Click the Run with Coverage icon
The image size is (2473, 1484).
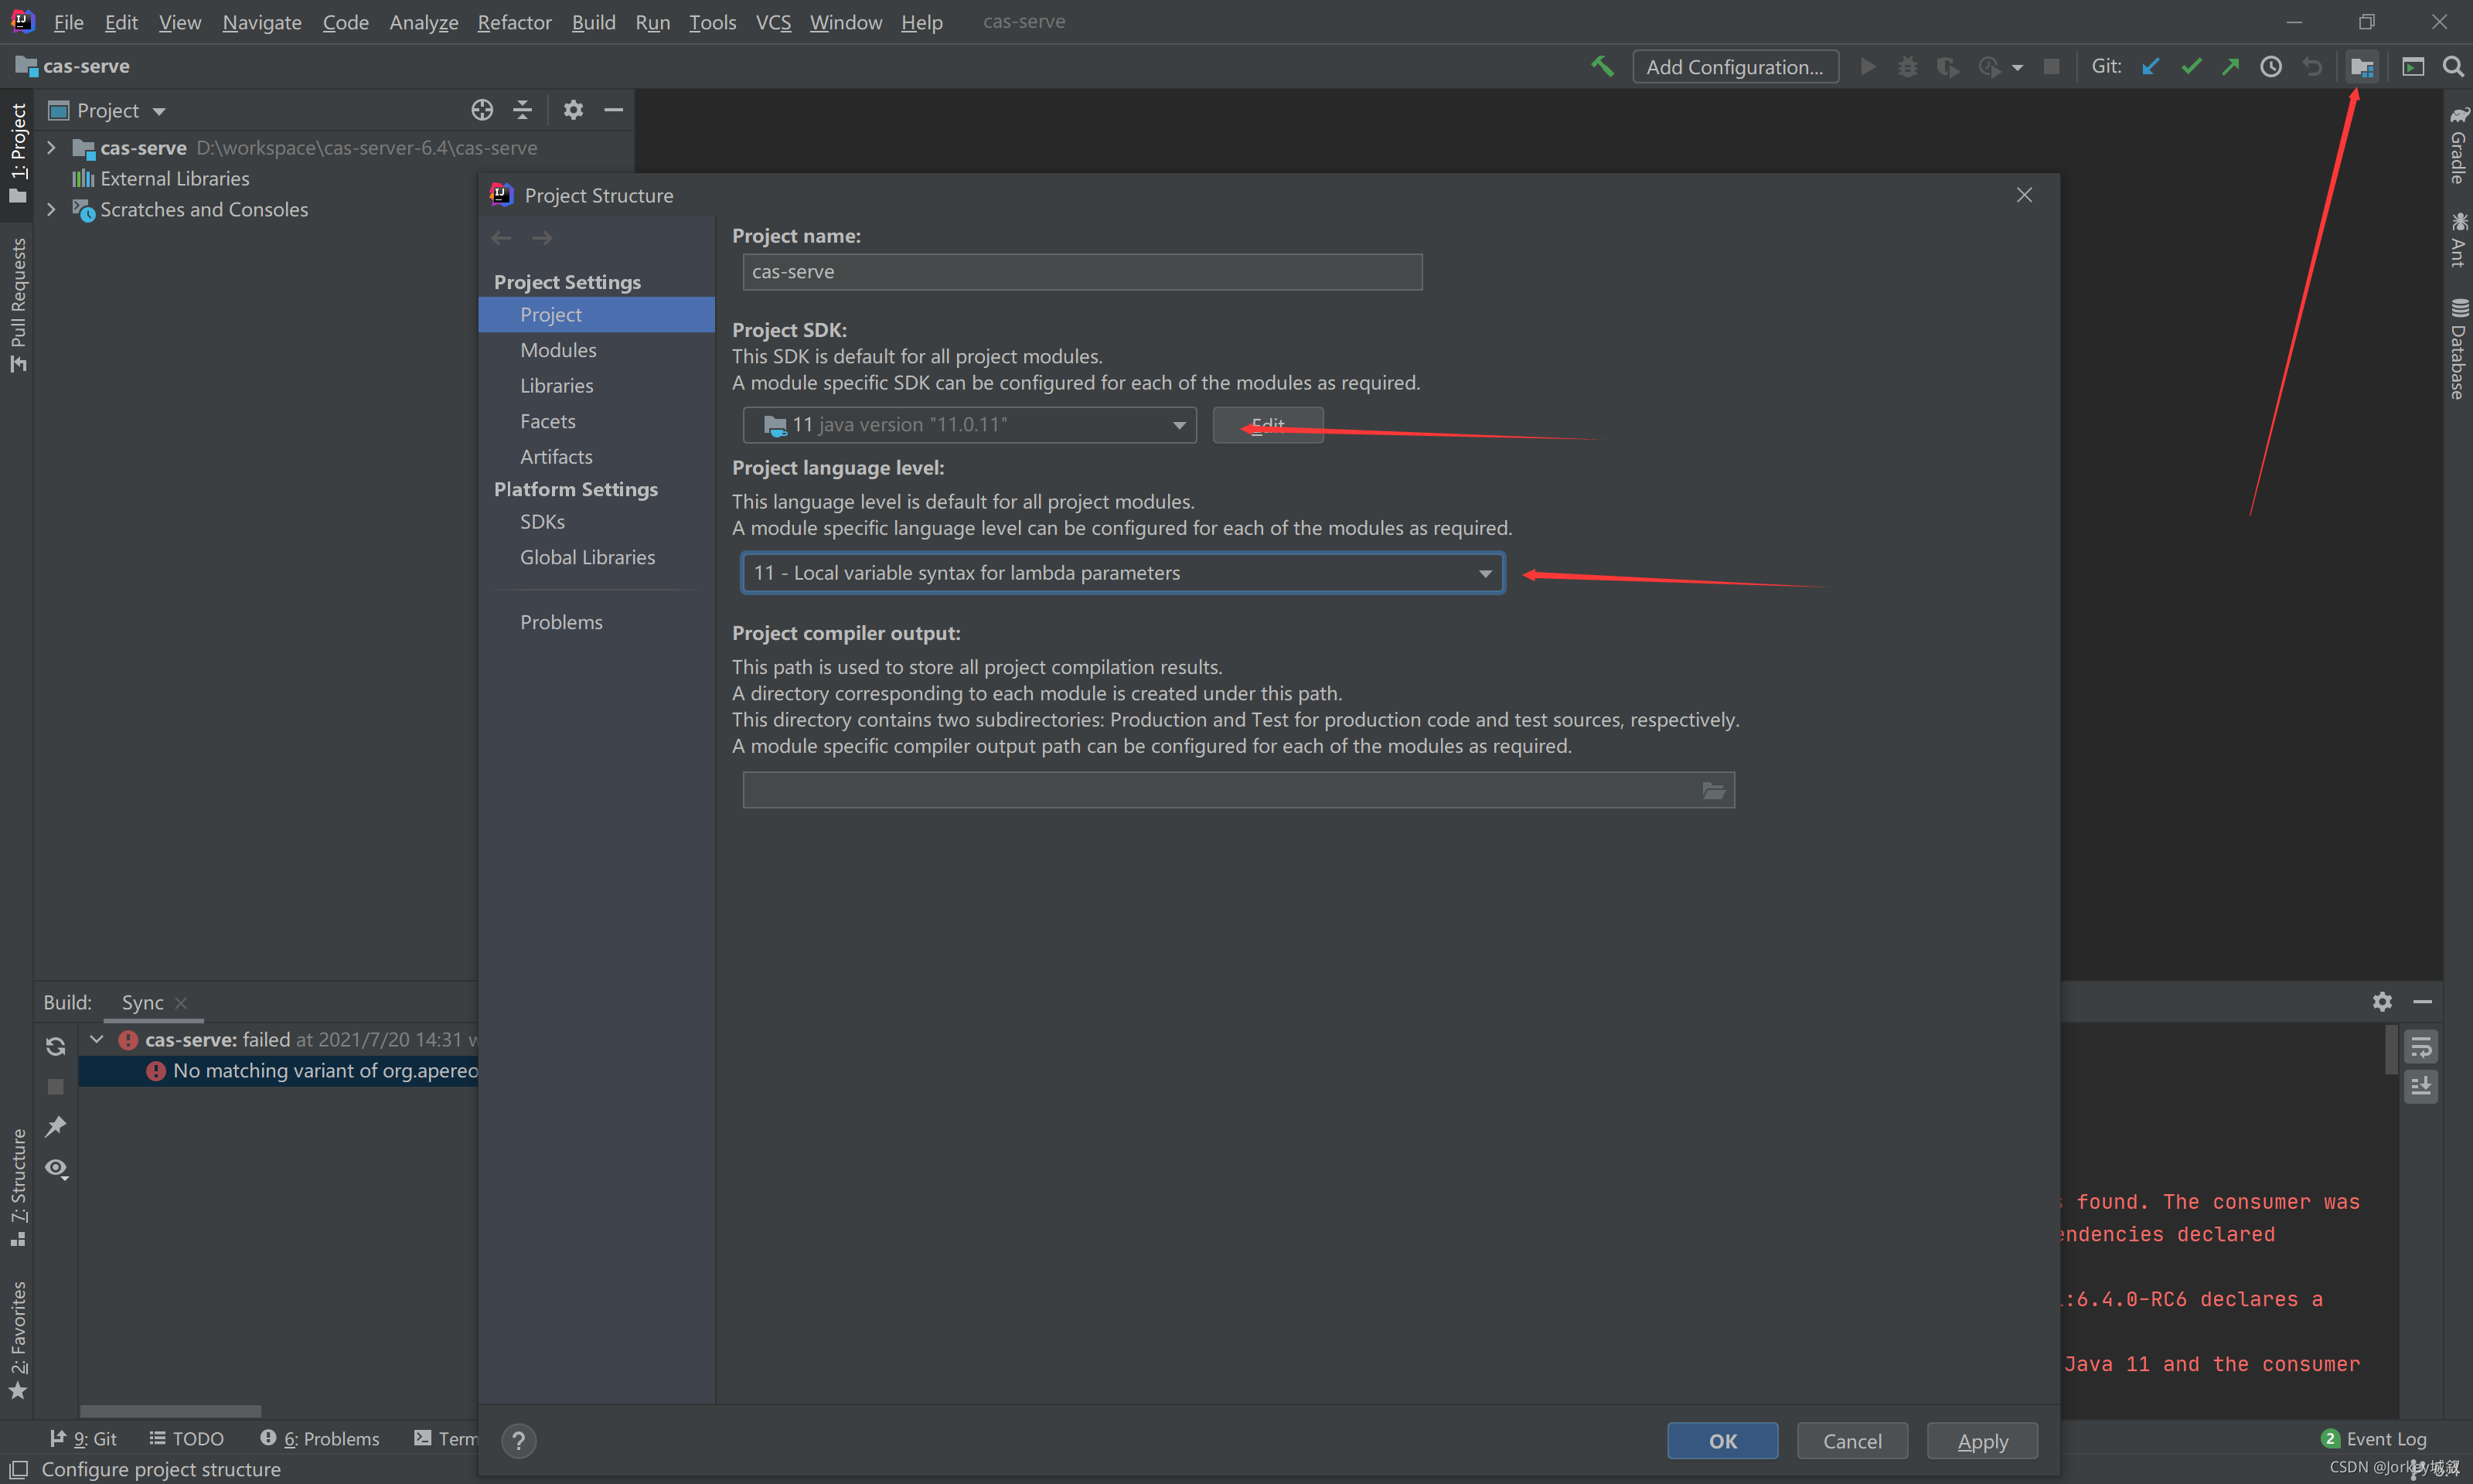pyautogui.click(x=1947, y=67)
